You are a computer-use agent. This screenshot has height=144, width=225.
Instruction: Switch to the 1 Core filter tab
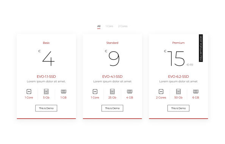coord(109,26)
